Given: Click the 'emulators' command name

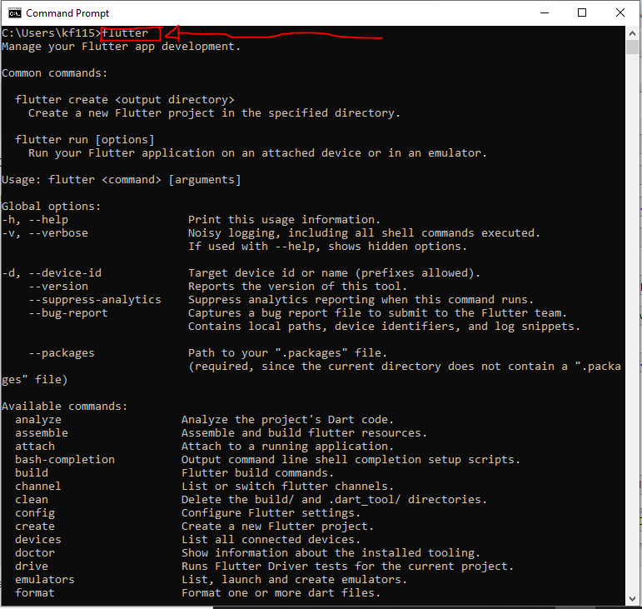Looking at the screenshot, I should [45, 580].
